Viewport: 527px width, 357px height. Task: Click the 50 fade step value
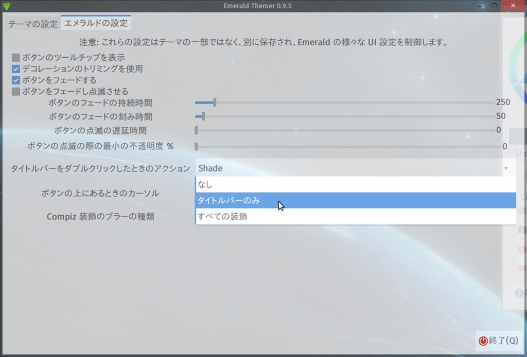tap(501, 116)
